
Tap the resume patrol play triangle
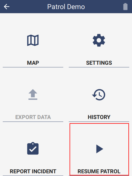coord(100,149)
